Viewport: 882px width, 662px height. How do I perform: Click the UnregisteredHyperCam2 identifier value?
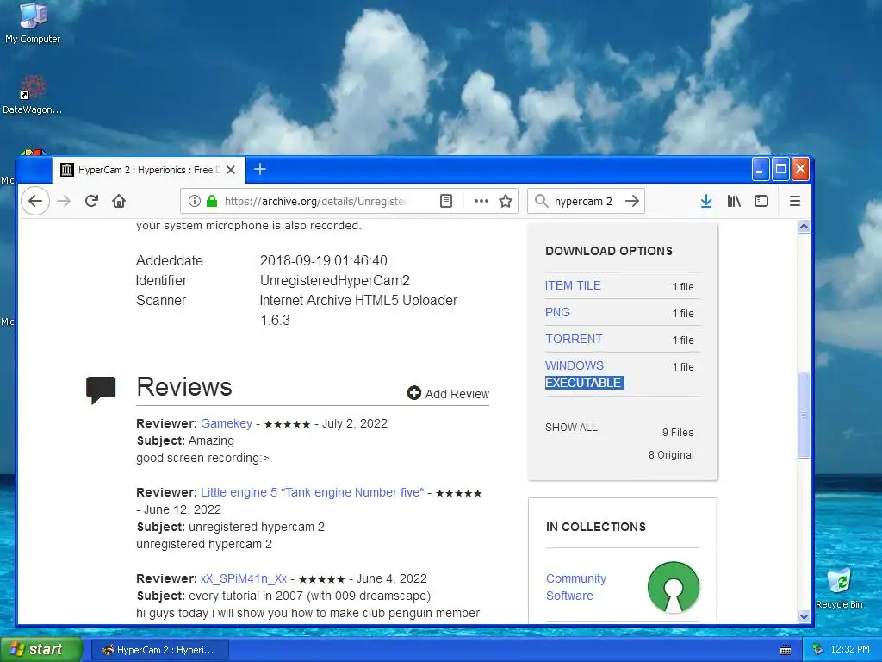coord(335,280)
